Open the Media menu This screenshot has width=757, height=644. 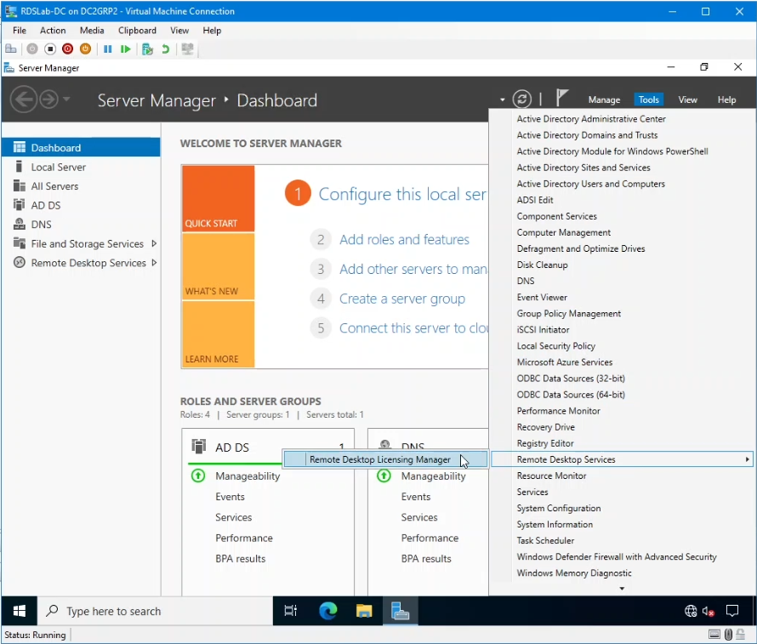(x=91, y=30)
